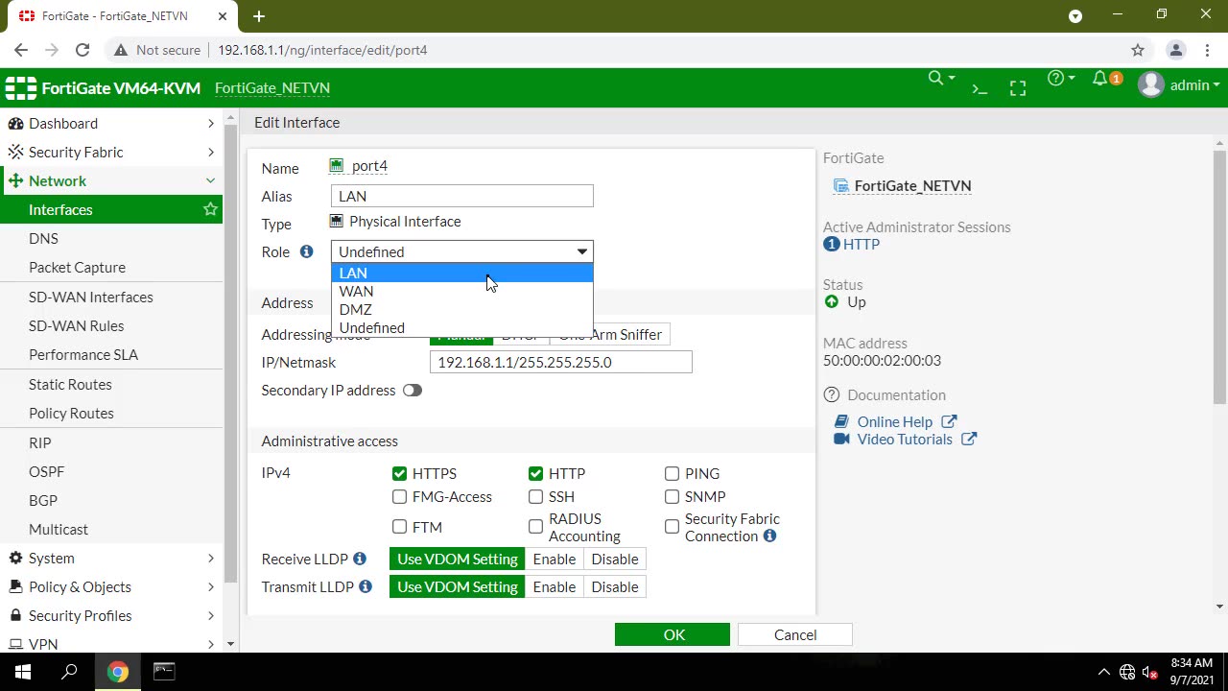The height and width of the screenshot is (691, 1228).
Task: Open Video Tutorials link
Action: point(904,439)
